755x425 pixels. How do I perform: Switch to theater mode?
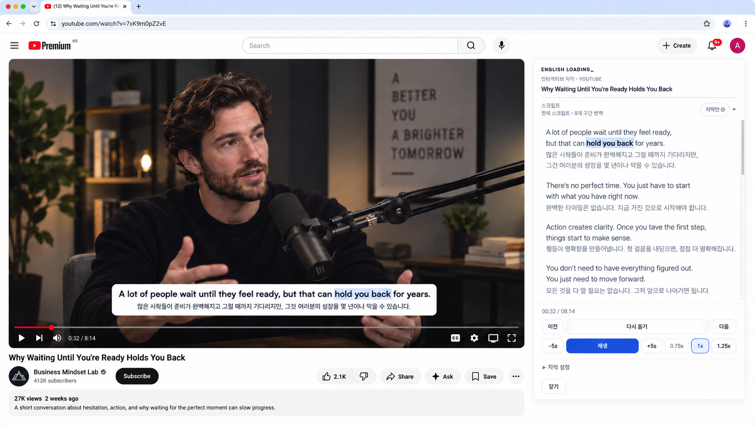coord(493,338)
